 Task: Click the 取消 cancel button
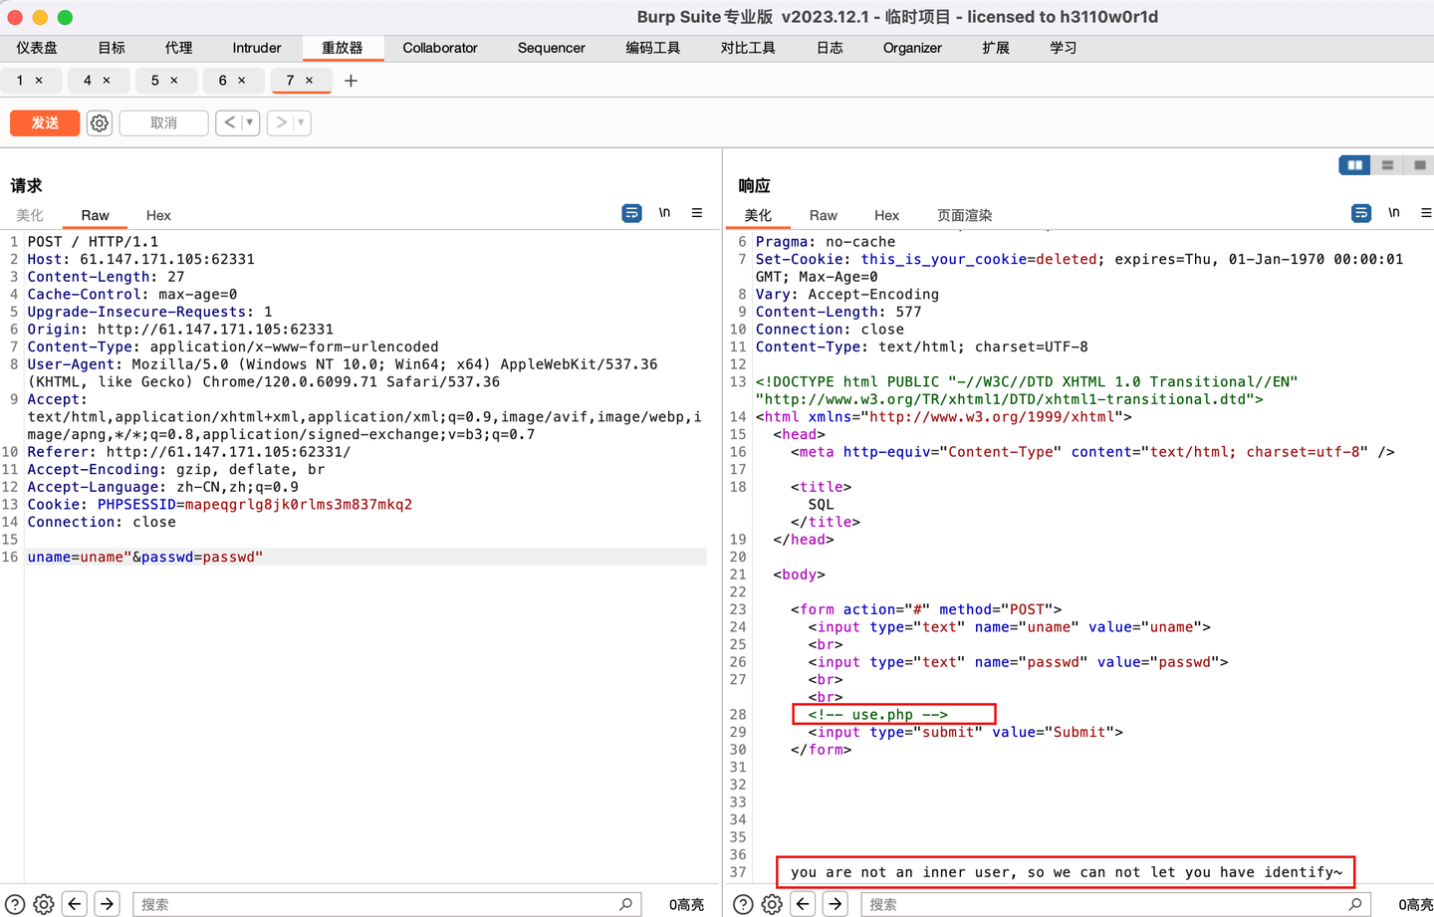pyautogui.click(x=163, y=122)
